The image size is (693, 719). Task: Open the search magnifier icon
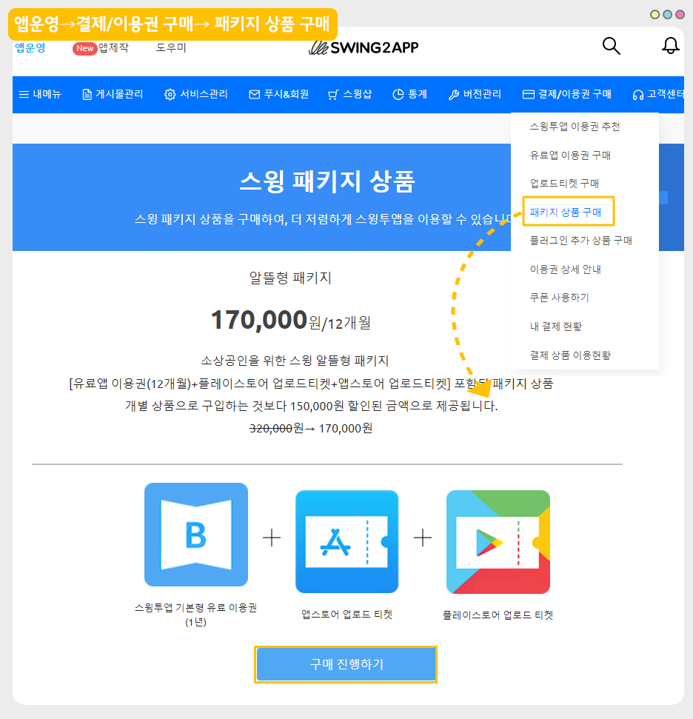(x=611, y=46)
